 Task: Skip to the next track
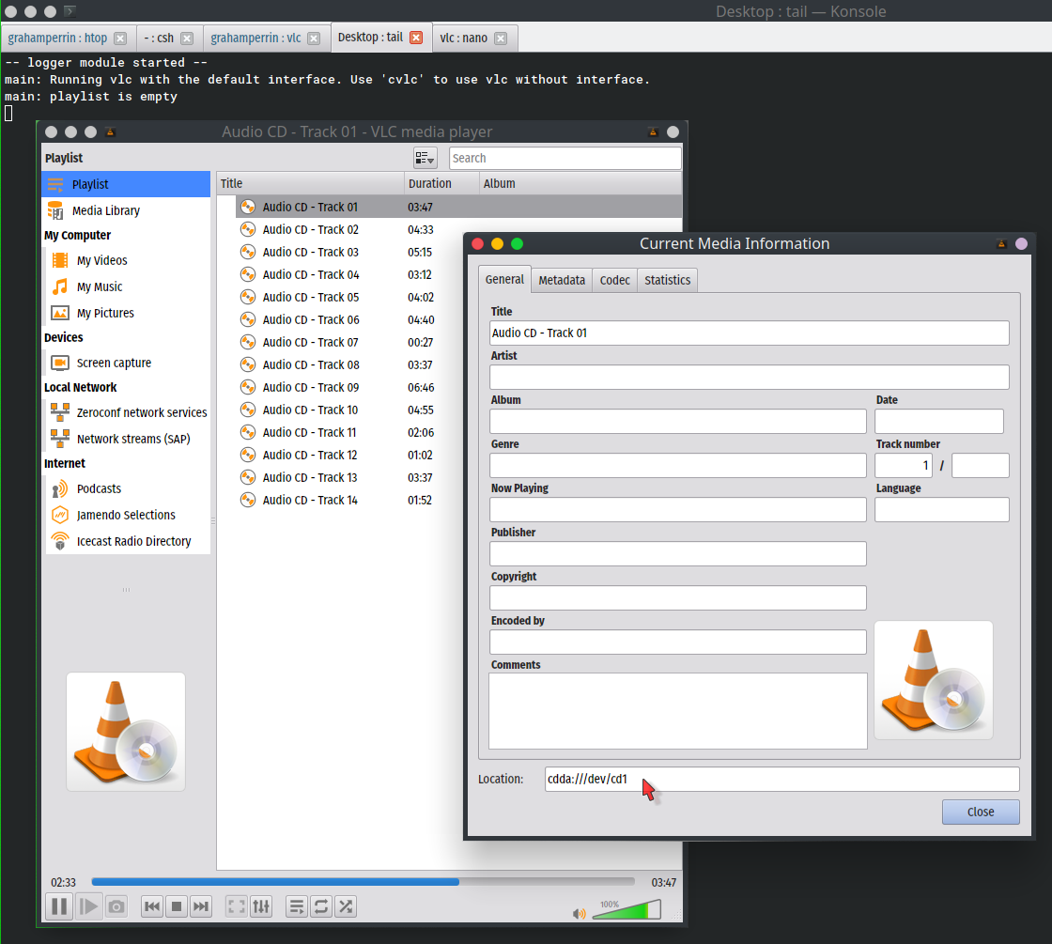[x=201, y=906]
